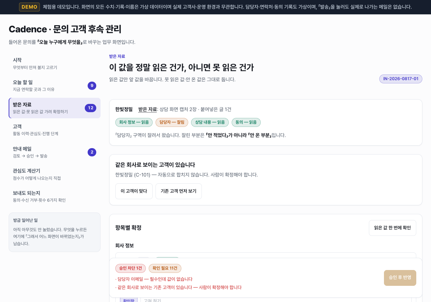This screenshot has width=431, height=302.
Task: Click the IN-2026-0817-01 ID chip
Action: click(401, 79)
